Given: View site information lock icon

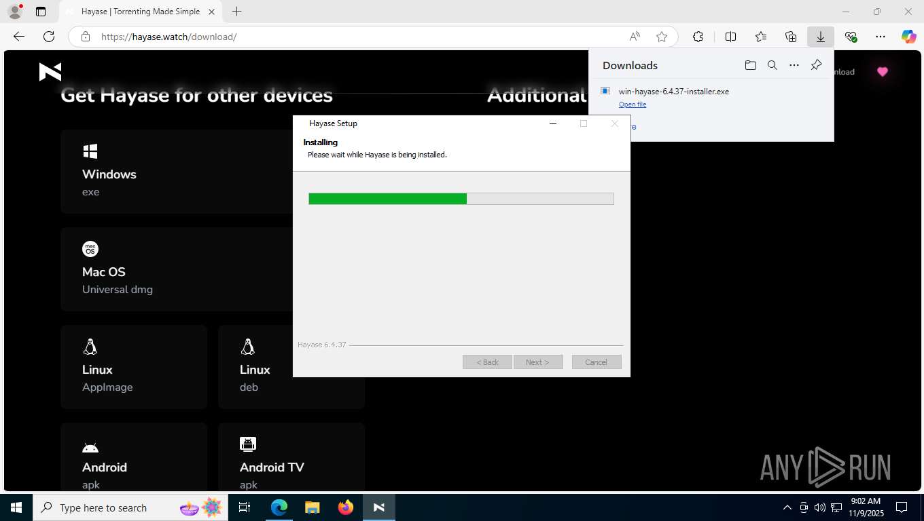Looking at the screenshot, I should click(x=86, y=37).
